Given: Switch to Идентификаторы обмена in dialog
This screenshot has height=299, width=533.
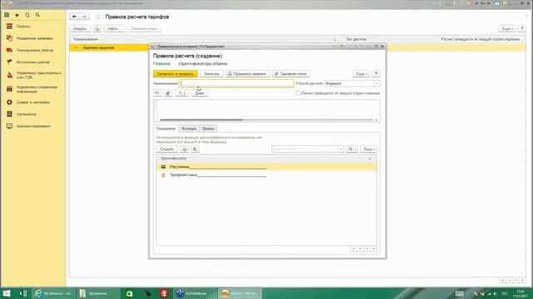Looking at the screenshot, I should [203, 64].
